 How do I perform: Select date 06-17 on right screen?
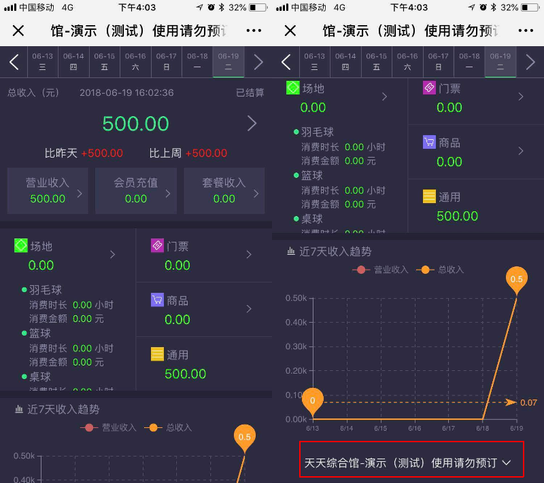tap(438, 62)
